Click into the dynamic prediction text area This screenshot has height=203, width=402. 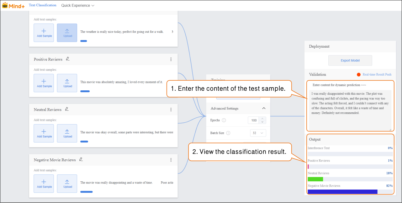pos(350,110)
